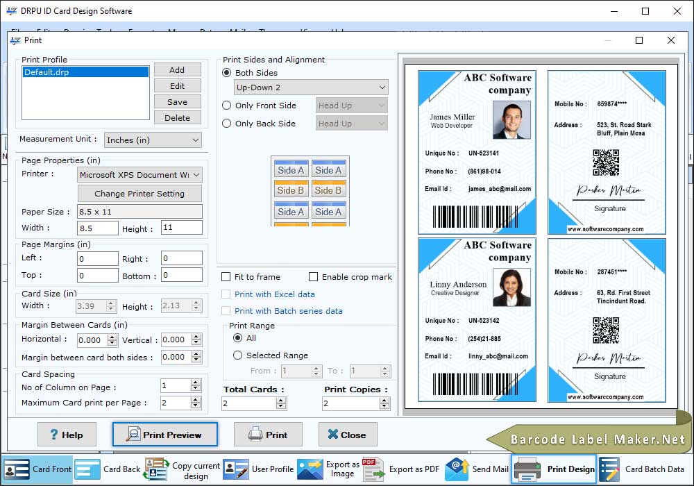The width and height of the screenshot is (694, 486).
Task: Toggle Enable crop mark checkbox
Action: [x=313, y=276]
